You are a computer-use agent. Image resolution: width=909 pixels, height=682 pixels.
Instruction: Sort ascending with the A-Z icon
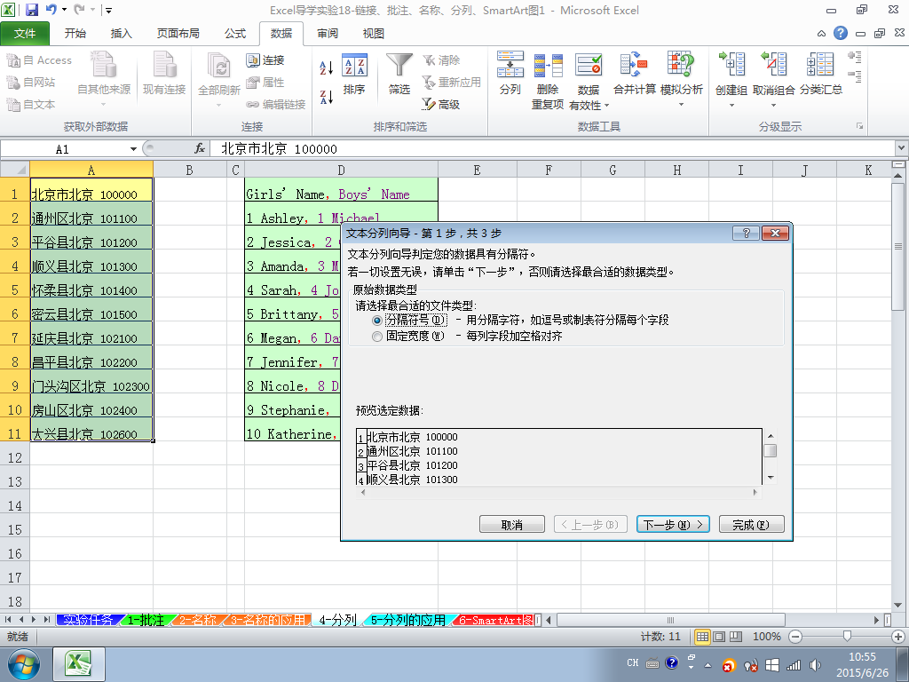pyautogui.click(x=327, y=67)
